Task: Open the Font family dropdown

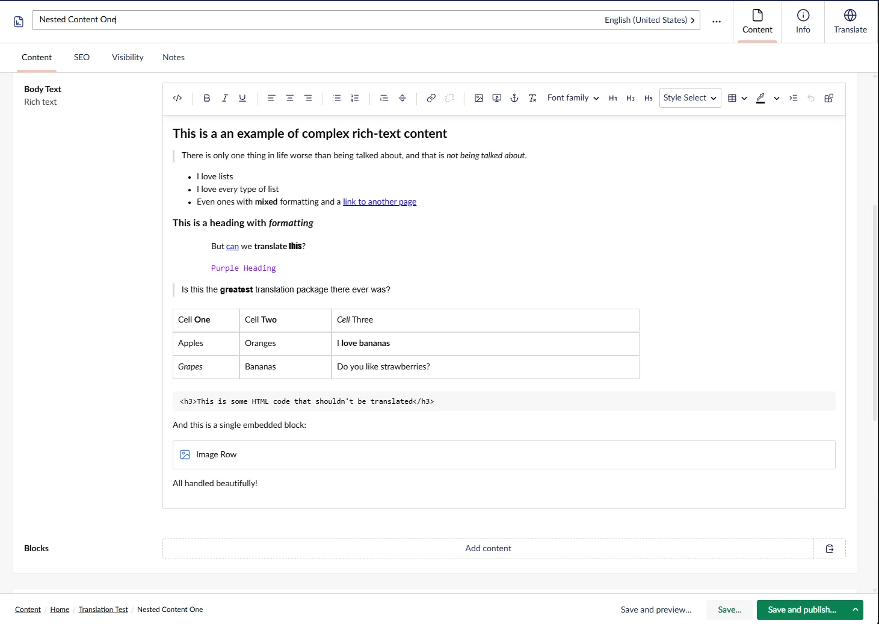Action: [x=573, y=98]
